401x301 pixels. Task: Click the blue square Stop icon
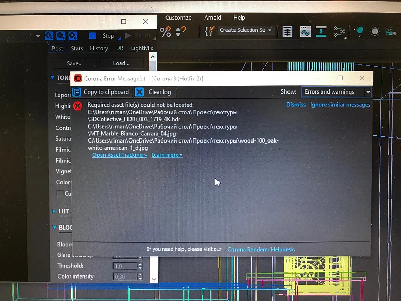coord(92,36)
